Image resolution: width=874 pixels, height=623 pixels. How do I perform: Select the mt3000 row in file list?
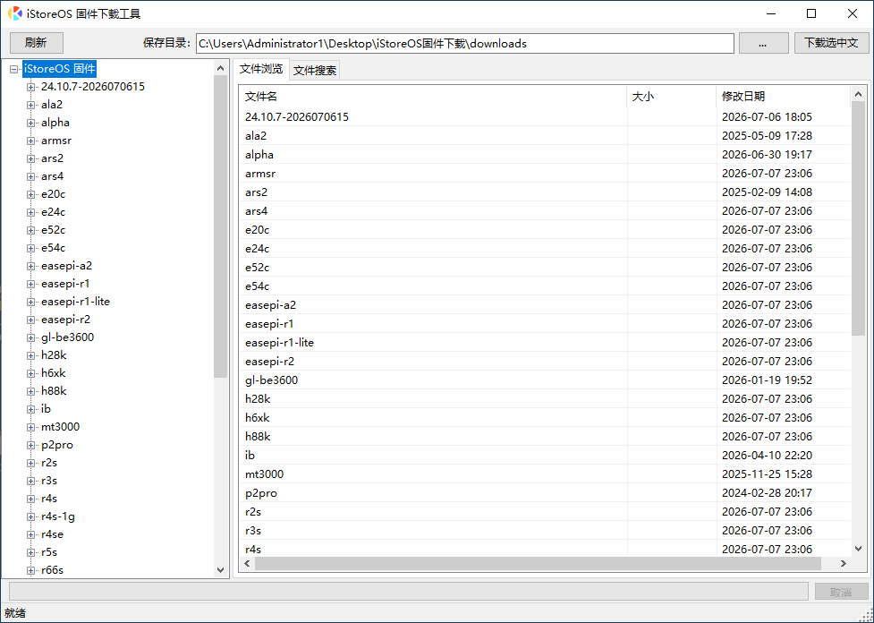click(545, 474)
